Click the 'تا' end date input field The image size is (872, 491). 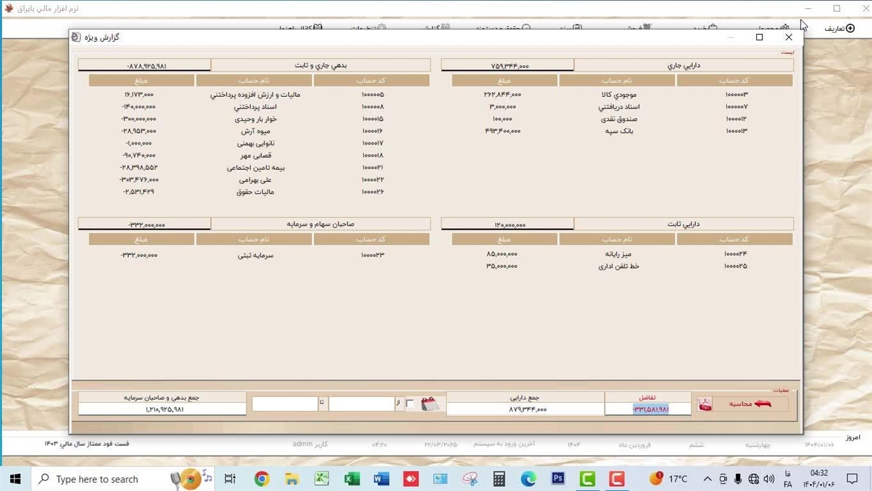[x=284, y=404]
